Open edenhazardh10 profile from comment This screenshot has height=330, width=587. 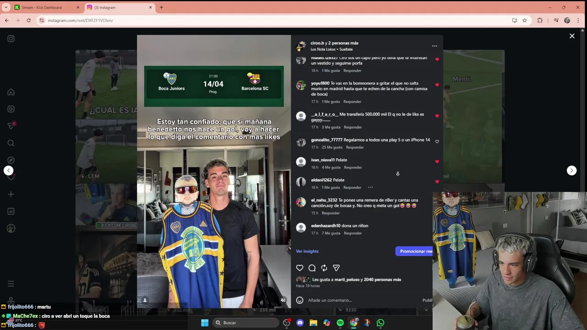(x=326, y=226)
